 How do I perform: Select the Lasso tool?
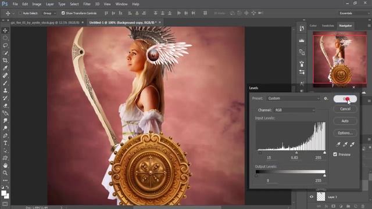(x=5, y=45)
